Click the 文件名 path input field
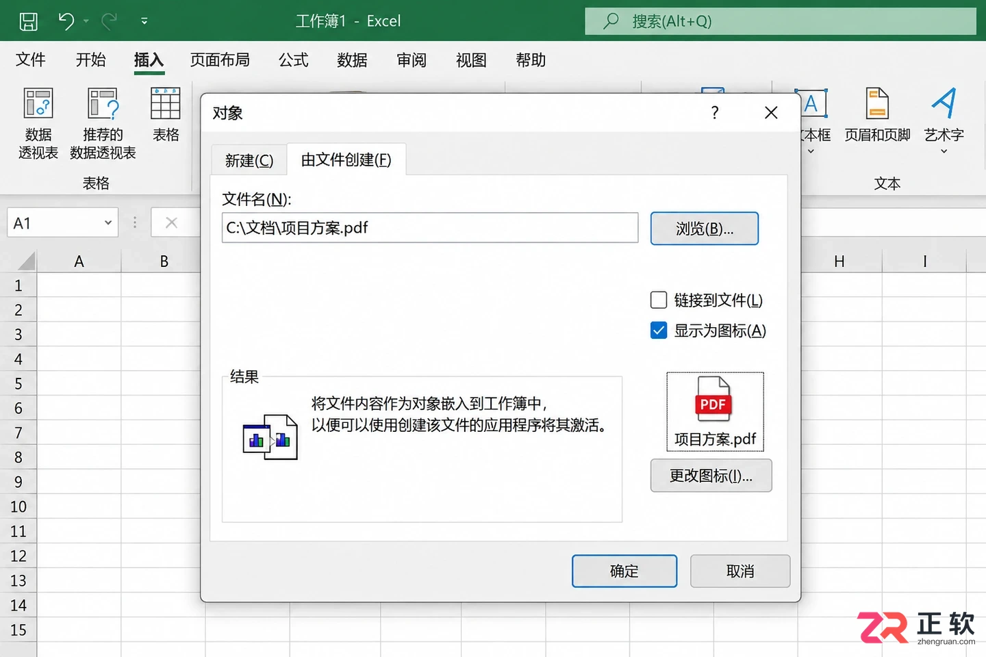This screenshot has width=986, height=657. (430, 228)
